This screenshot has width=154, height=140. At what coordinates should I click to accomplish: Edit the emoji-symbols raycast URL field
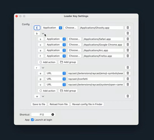pyautogui.click(x=95, y=73)
